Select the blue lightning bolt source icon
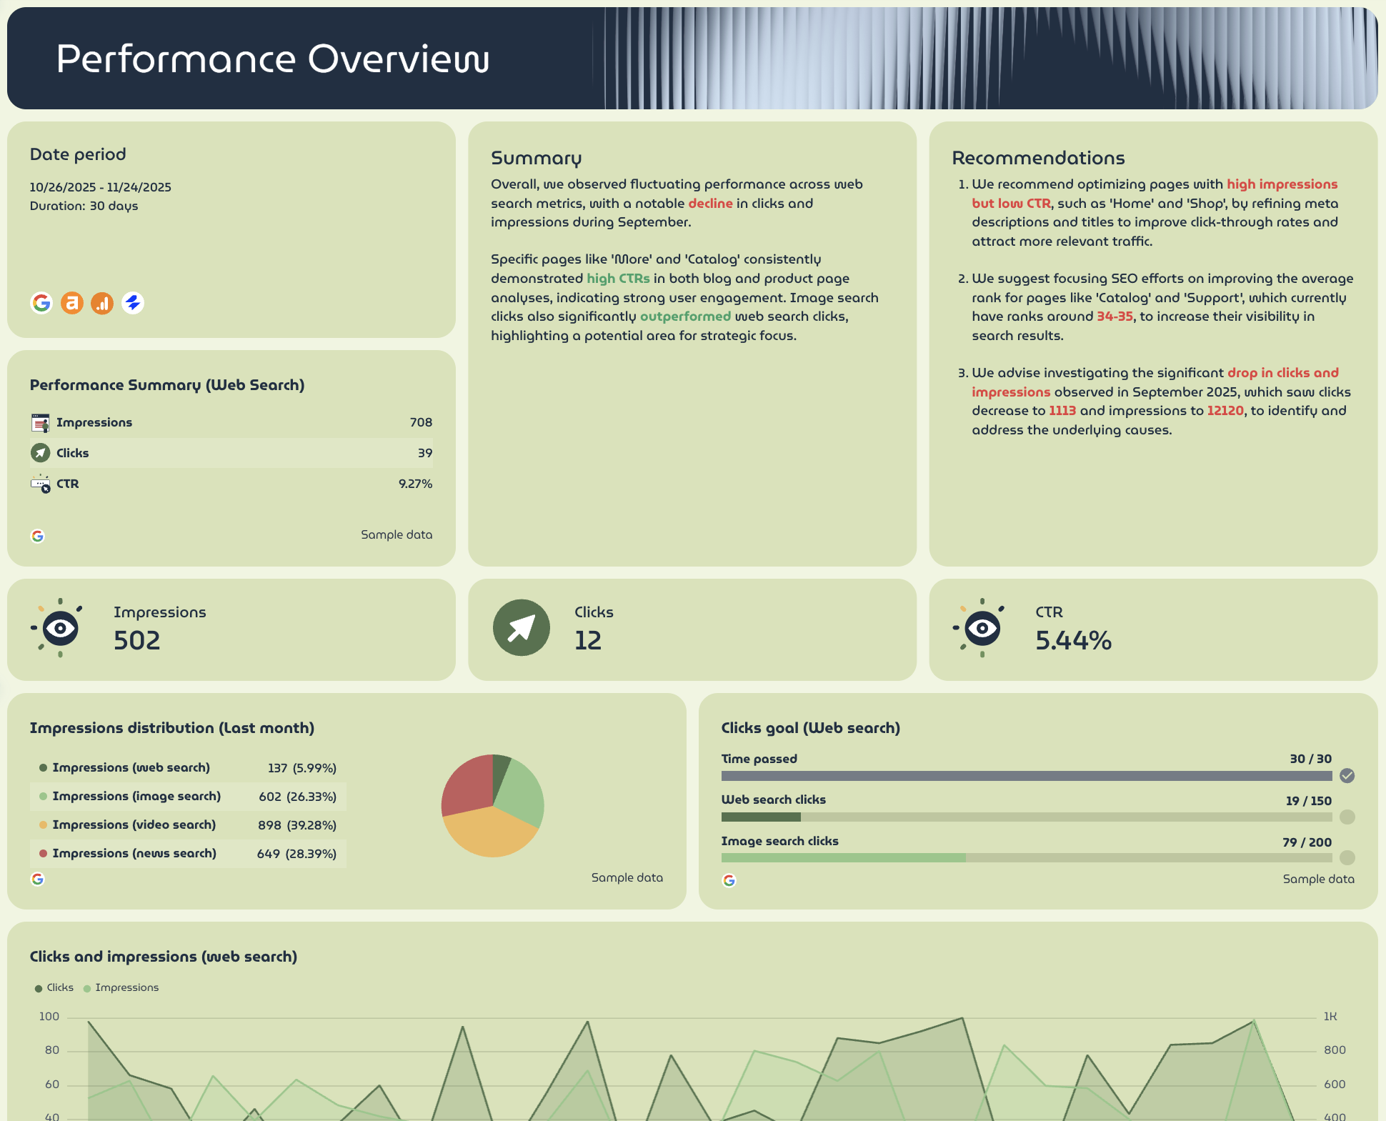 (x=134, y=302)
